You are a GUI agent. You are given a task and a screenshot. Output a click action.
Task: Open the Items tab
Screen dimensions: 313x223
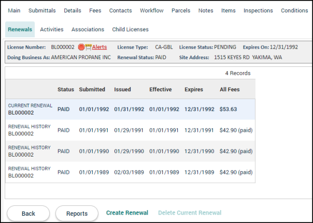(229, 10)
